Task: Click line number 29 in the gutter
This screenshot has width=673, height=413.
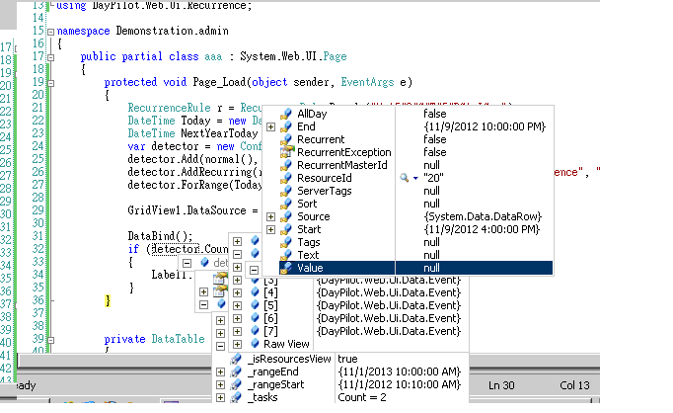Action: (x=38, y=210)
